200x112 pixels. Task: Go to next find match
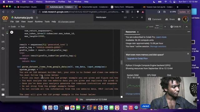click(137, 17)
